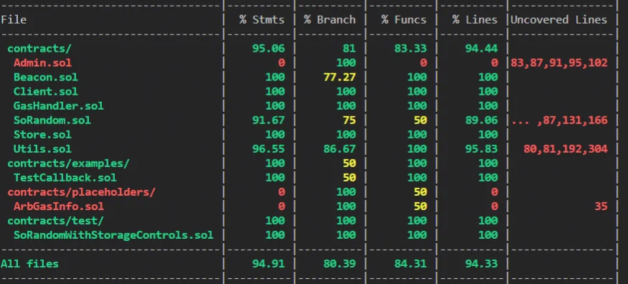Click the 100 branch value for SoRandomWithStorageControls.sol
The width and height of the screenshot is (628, 284).
346,235
